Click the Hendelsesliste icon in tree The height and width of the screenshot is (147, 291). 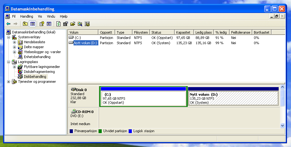20,42
